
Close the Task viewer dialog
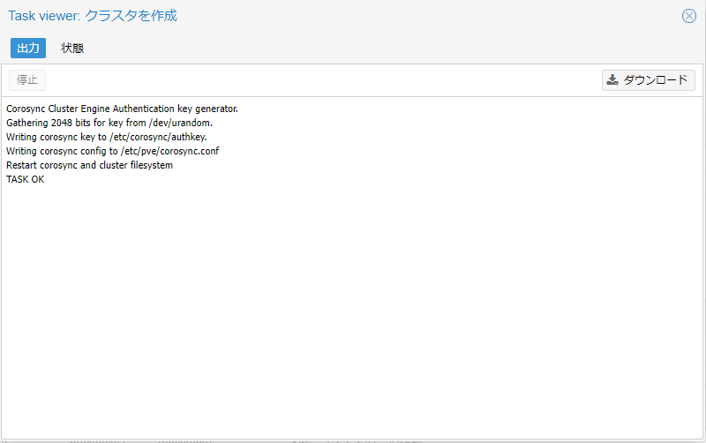[x=689, y=16]
